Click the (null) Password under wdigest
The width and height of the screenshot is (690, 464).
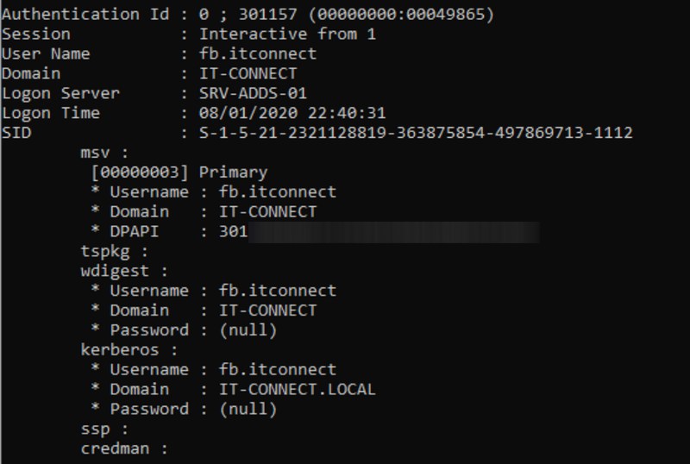click(x=248, y=330)
